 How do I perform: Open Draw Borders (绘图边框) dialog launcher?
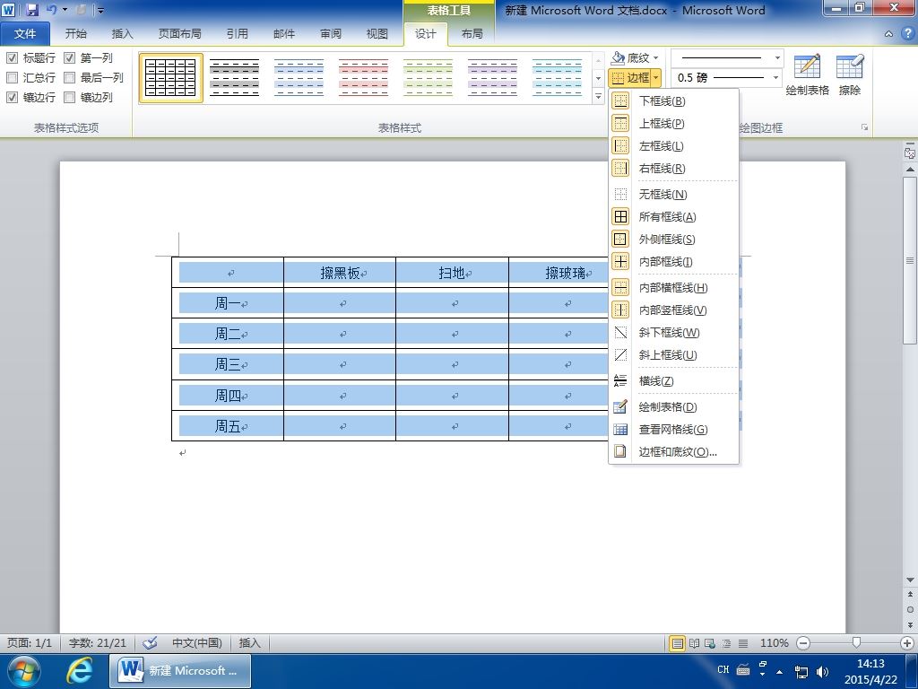coord(864,127)
